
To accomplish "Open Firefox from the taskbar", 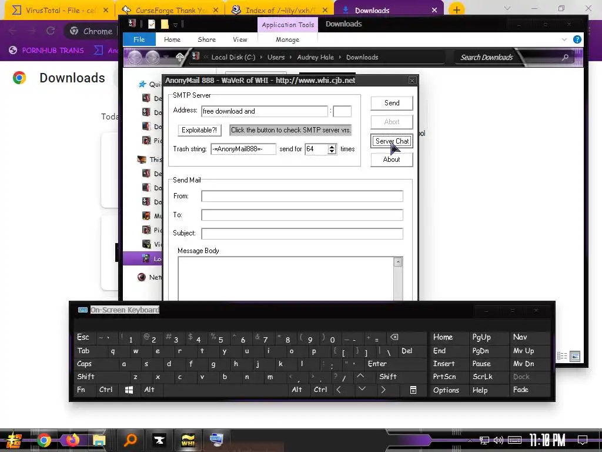I will click(71, 440).
